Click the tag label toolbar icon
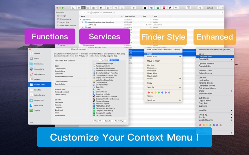The height and width of the screenshot is (155, 249). coord(122,8)
